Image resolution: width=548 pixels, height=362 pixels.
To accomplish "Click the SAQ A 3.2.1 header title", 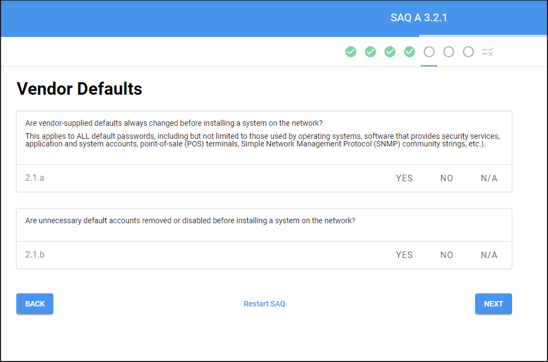I will coord(419,17).
